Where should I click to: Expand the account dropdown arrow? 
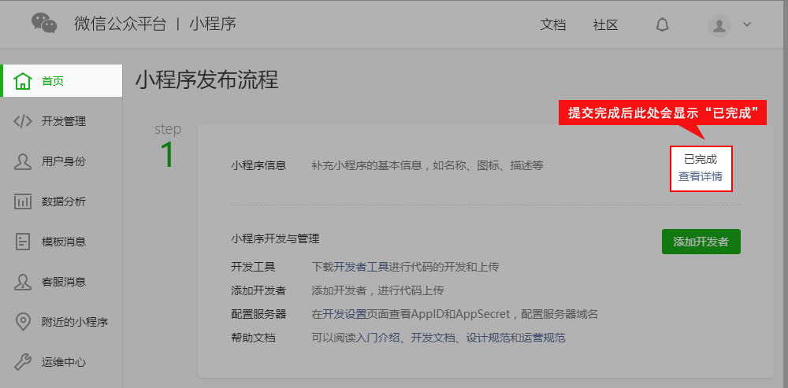point(747,24)
